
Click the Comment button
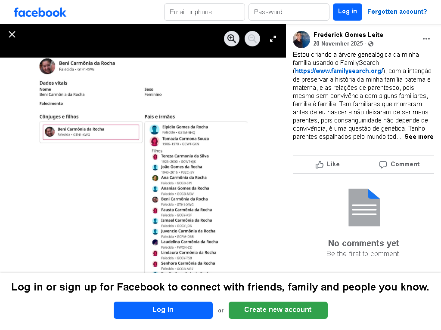pos(399,165)
